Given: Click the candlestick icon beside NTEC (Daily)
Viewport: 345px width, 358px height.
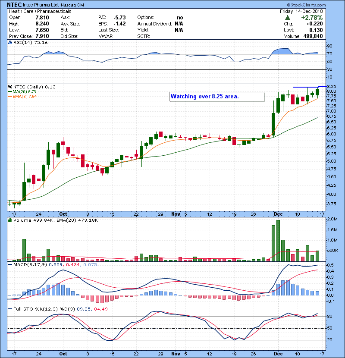Looking at the screenshot, I should tap(10, 87).
